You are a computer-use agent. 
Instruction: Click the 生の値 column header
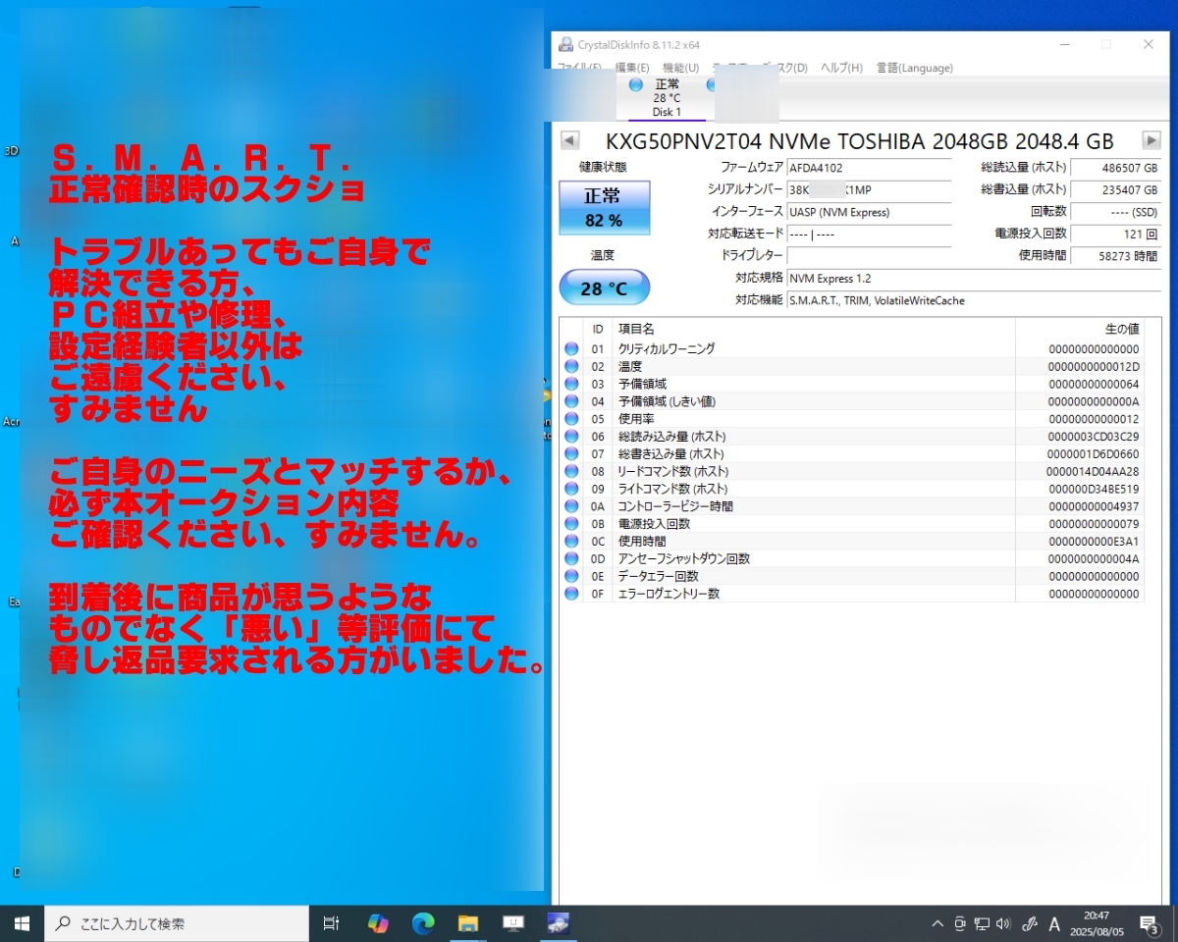1079,329
